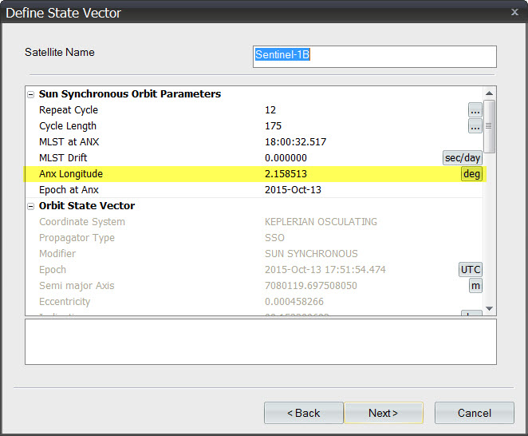Collapse the Sun Synchronous Orbit Parameters section
The width and height of the screenshot is (528, 436).
(31, 94)
